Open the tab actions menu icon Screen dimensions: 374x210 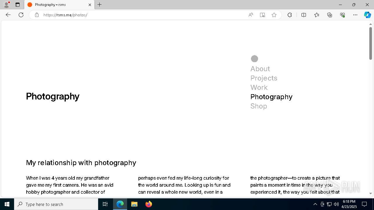point(18,5)
